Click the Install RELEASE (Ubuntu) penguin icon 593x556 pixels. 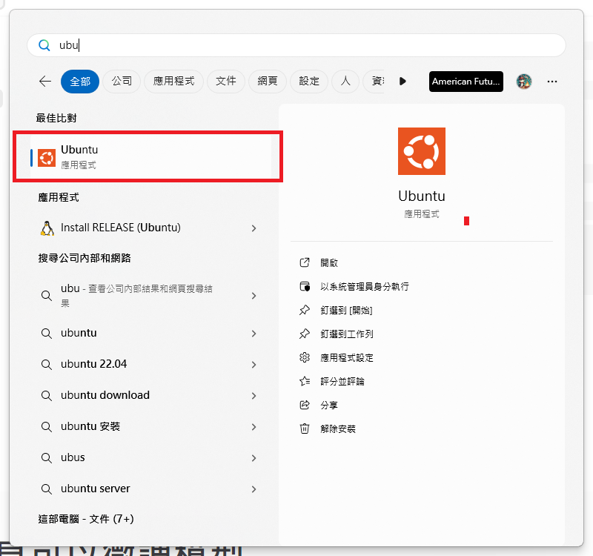tap(47, 228)
